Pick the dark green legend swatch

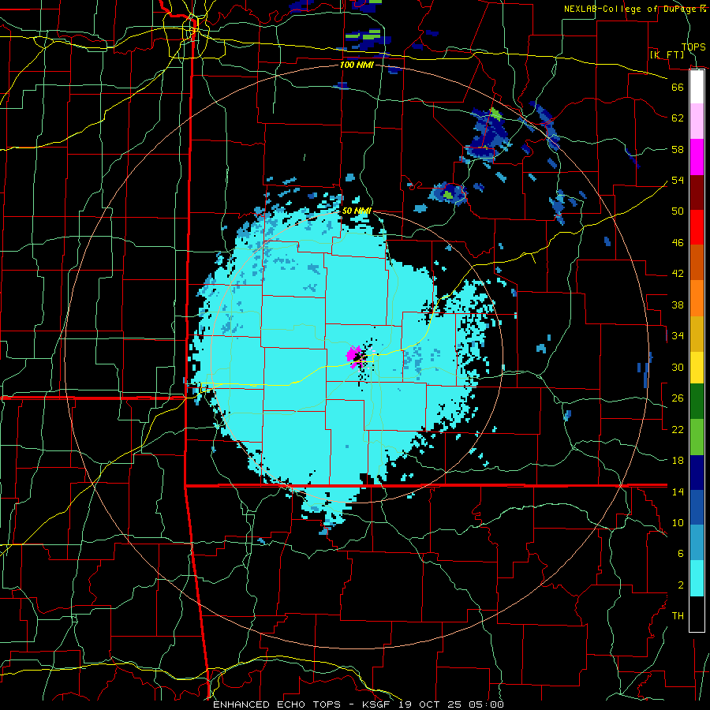(x=697, y=402)
